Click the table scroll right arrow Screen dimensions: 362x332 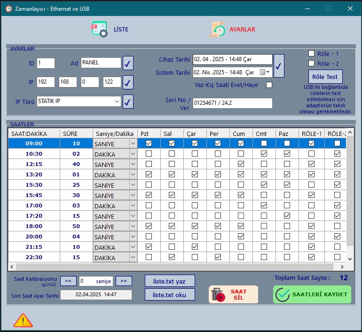(342, 267)
